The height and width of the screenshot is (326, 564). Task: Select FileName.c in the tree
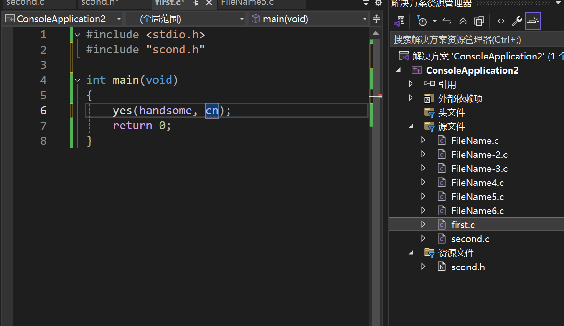click(475, 141)
